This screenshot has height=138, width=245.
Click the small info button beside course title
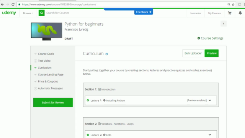[224, 24]
